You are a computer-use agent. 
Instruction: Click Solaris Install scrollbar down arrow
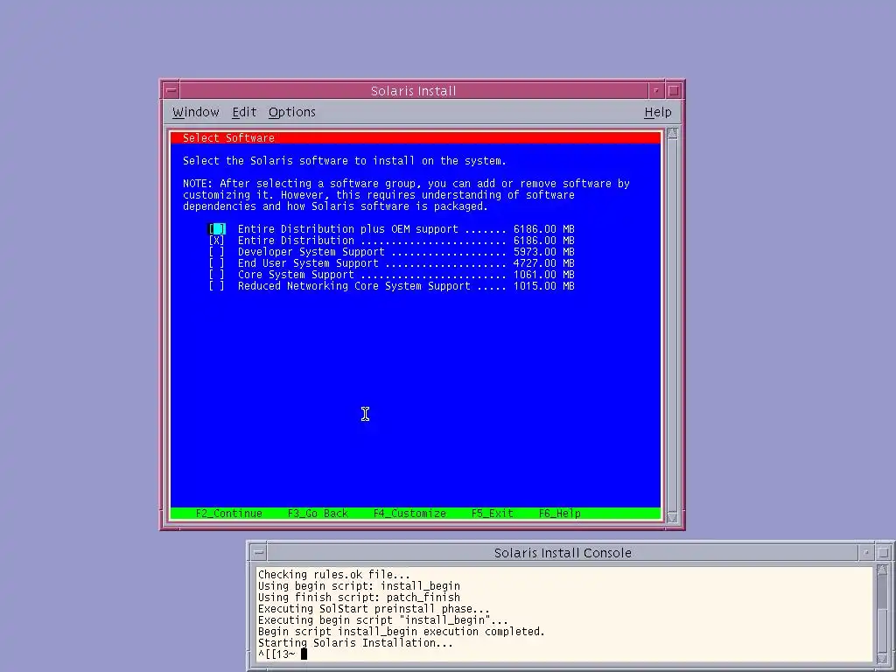coord(672,518)
